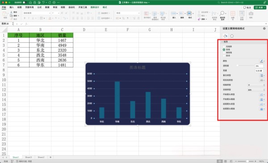The width and height of the screenshot is (268, 163).
Task: Click the camera icon in ribbon
Action: (x=251, y=14)
